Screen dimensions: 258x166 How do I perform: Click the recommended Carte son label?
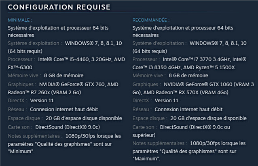pos(145,127)
